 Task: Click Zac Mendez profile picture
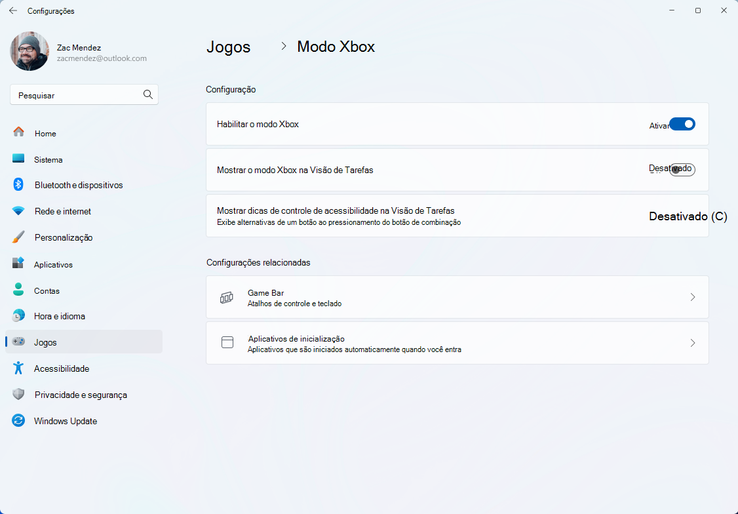(29, 51)
